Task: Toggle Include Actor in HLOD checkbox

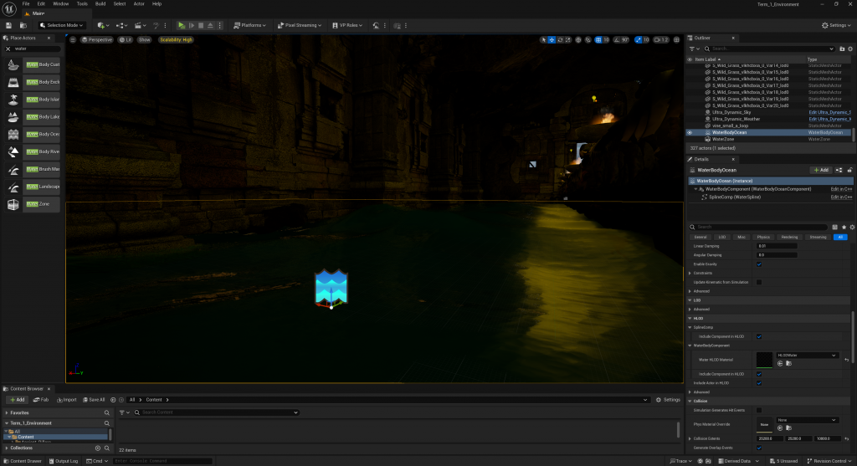Action: (758, 383)
